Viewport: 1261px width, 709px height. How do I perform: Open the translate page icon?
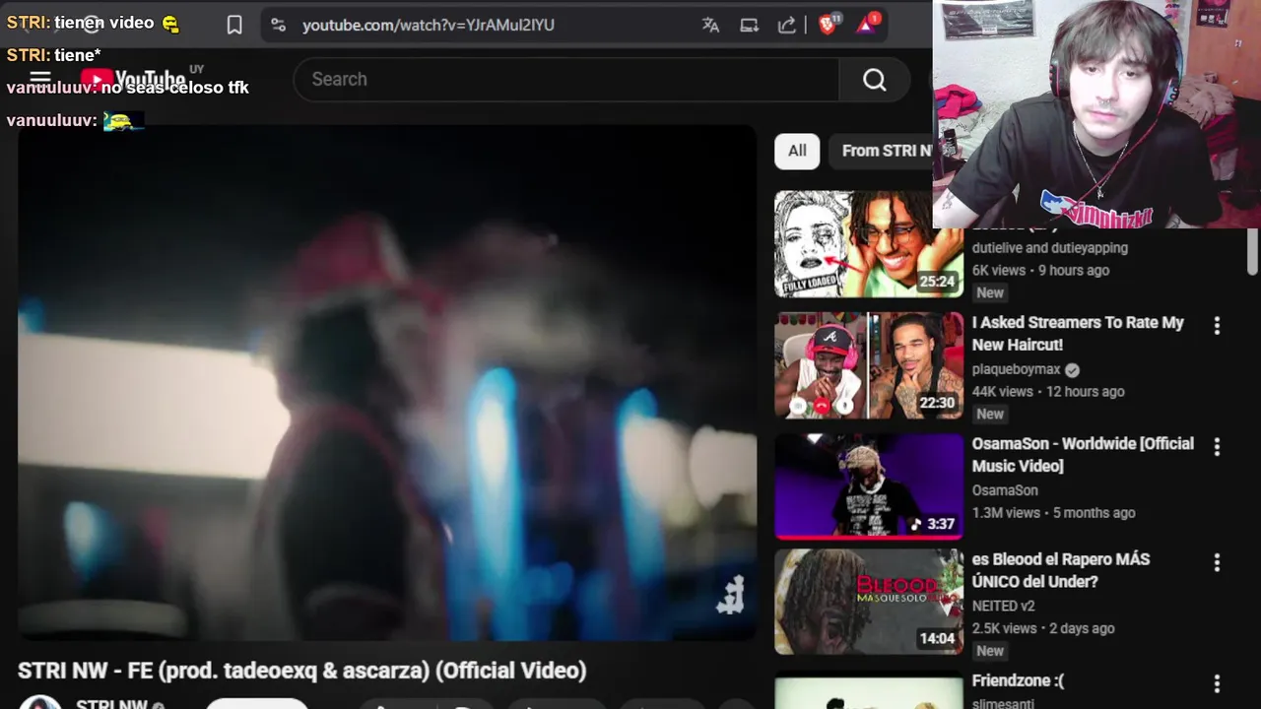(710, 25)
